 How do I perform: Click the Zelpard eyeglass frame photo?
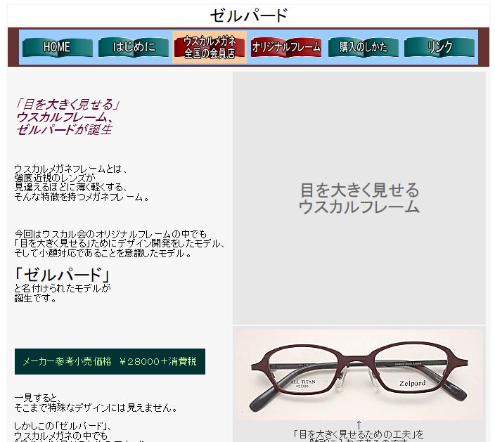pyautogui.click(x=359, y=375)
